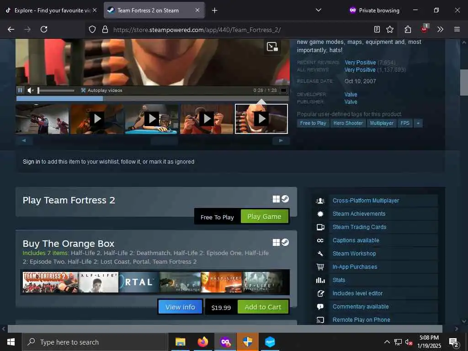
Task: Open In-App Purchases feature link
Action: 355,267
